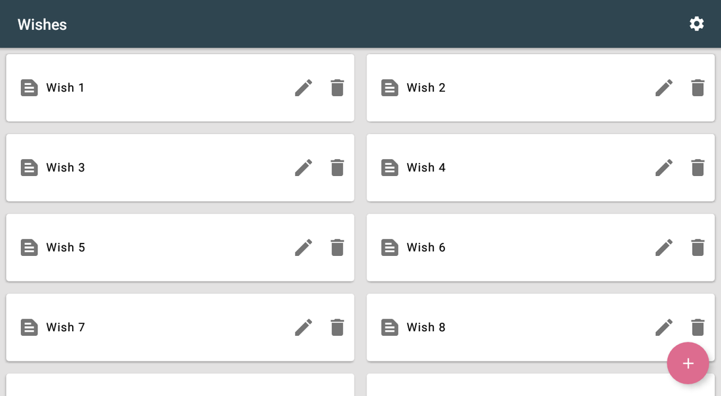Delete Wish 1 using trash icon
721x396 pixels.
337,88
